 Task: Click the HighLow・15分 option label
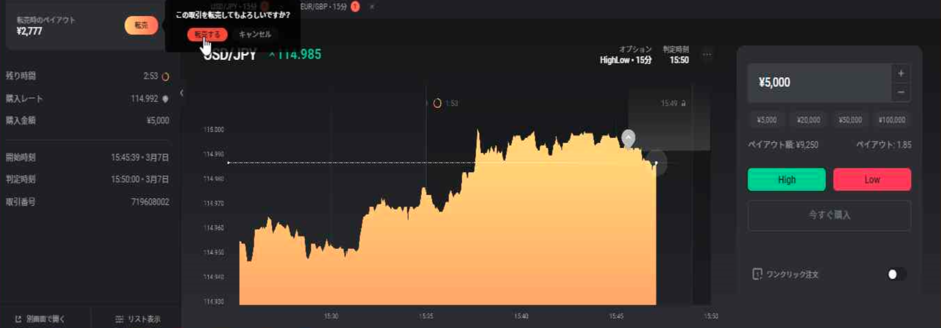pyautogui.click(x=626, y=60)
